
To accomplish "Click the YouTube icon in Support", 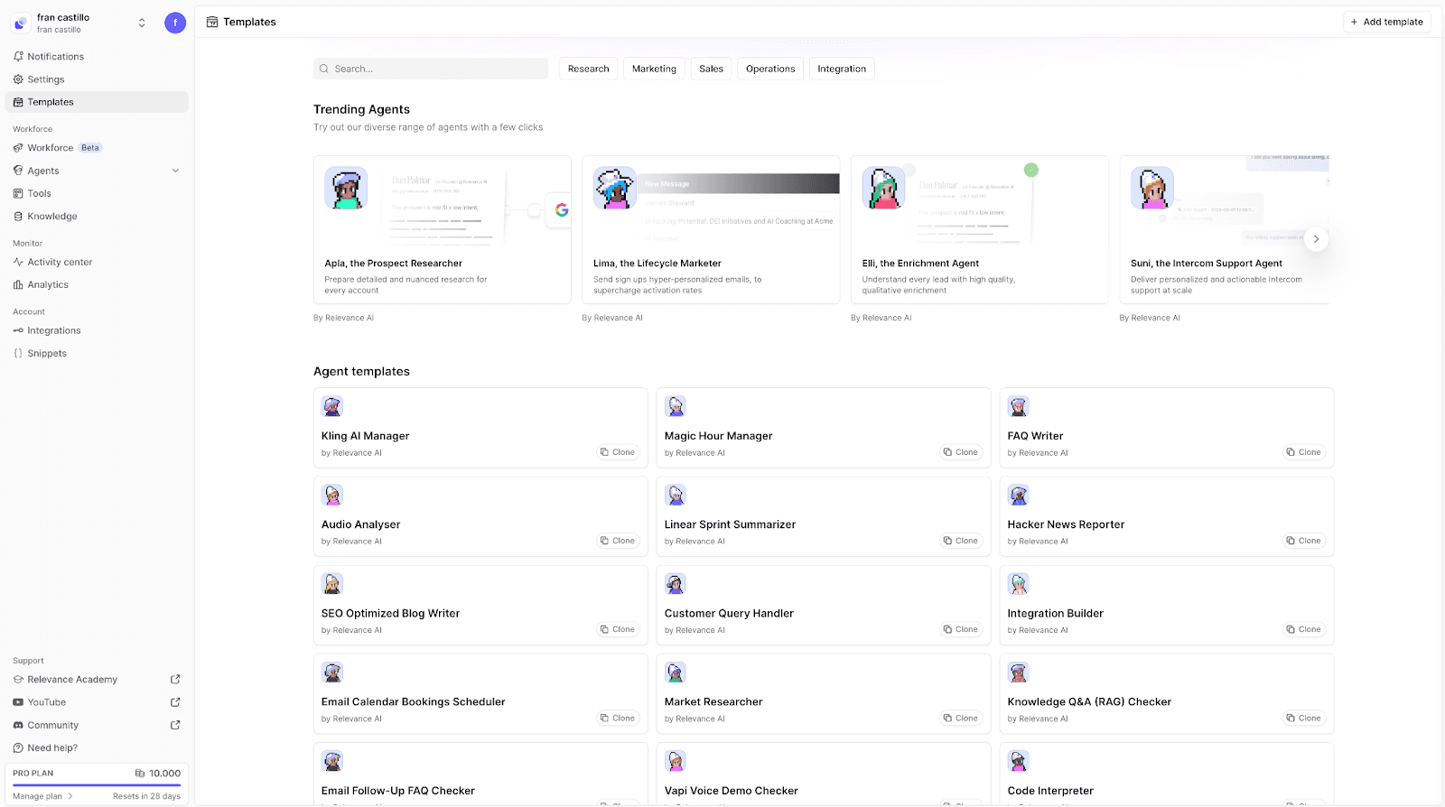I will (18, 702).
